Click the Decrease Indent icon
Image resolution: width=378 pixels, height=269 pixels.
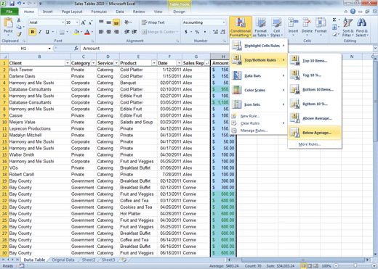click(126, 32)
